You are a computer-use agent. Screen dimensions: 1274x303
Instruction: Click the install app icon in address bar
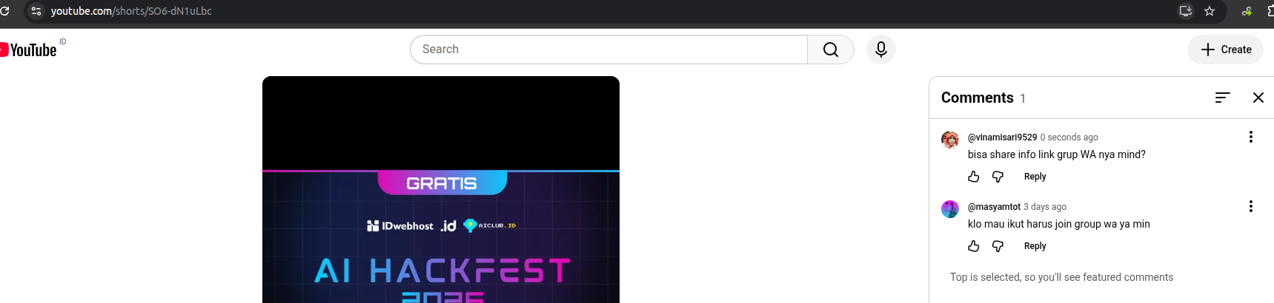point(1186,11)
